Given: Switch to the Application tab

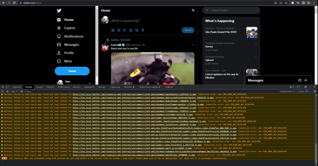Looking at the screenshot, I should point(89,87).
